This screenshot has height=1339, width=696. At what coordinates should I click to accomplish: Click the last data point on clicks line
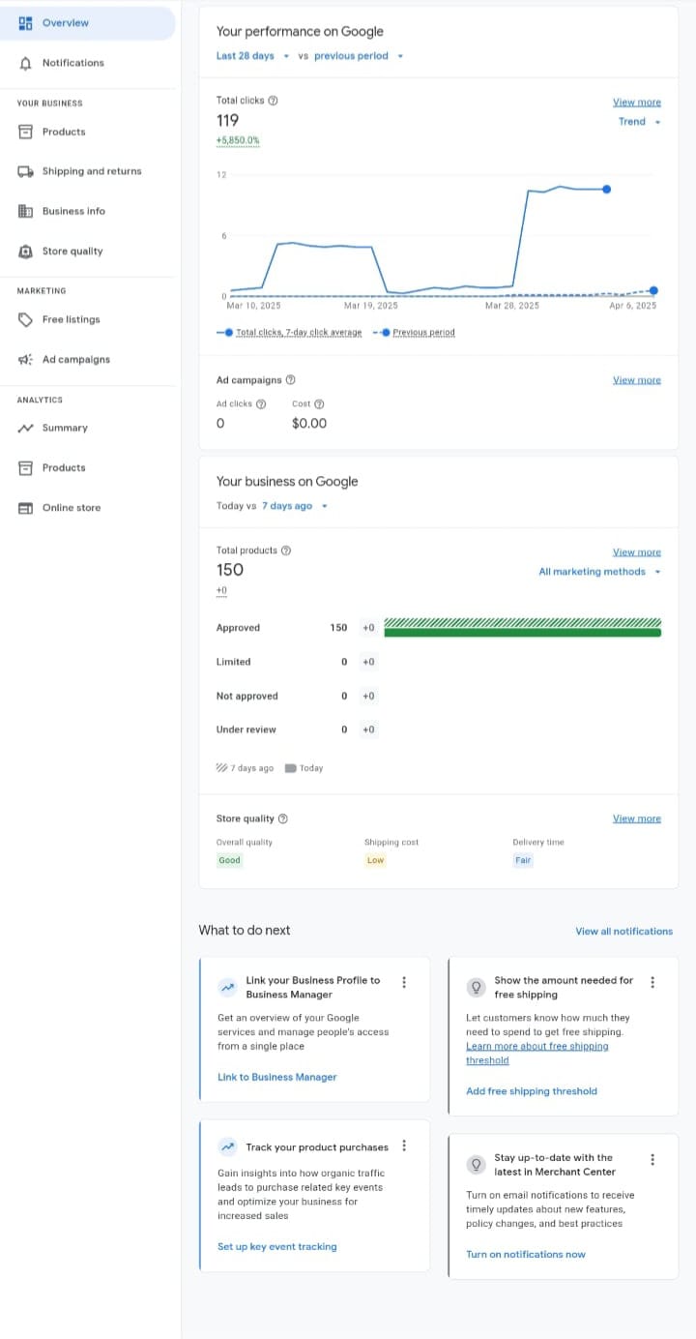tap(607, 190)
